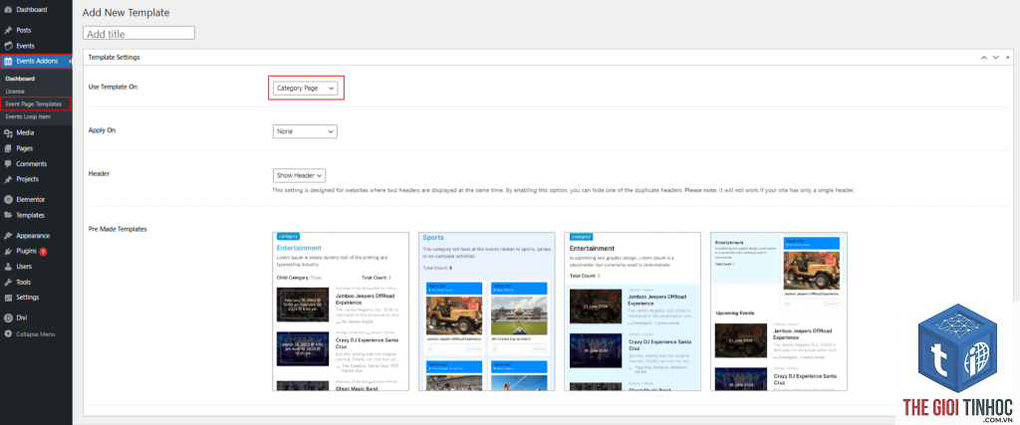Click the Collapse Menu arrow icon
Viewport: 1020px width, 425px height.
coord(8,334)
